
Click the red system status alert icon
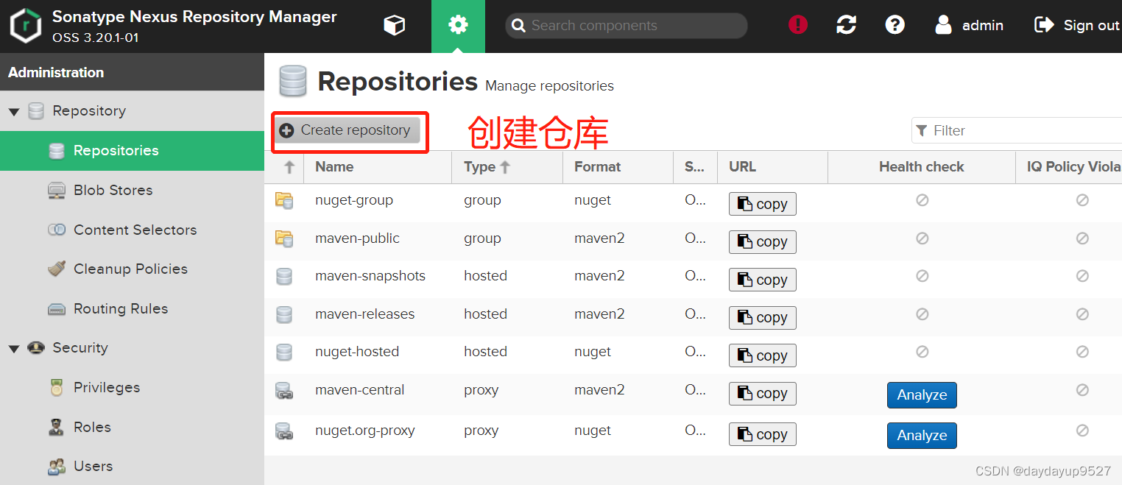point(798,25)
